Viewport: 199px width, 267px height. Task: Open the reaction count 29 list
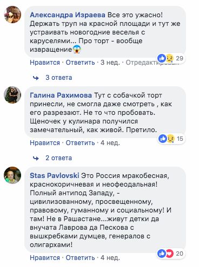click(180, 58)
